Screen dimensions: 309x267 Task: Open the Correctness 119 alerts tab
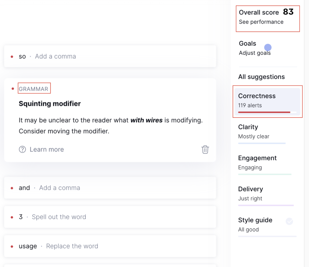(x=267, y=102)
